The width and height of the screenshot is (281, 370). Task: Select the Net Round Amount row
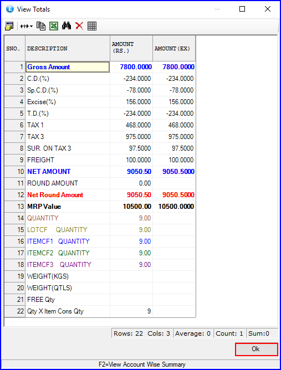coord(100,195)
